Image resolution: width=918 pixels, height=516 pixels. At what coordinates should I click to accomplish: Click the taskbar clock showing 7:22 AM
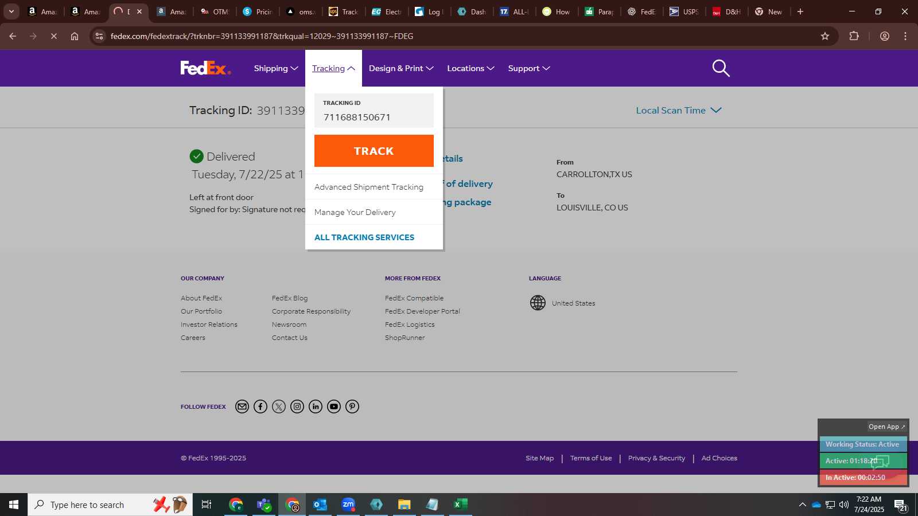point(869,505)
